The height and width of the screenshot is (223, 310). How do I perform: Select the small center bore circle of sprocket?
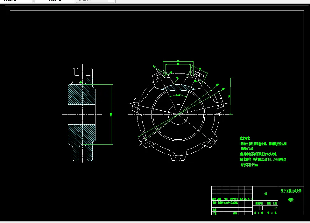(x=178, y=115)
